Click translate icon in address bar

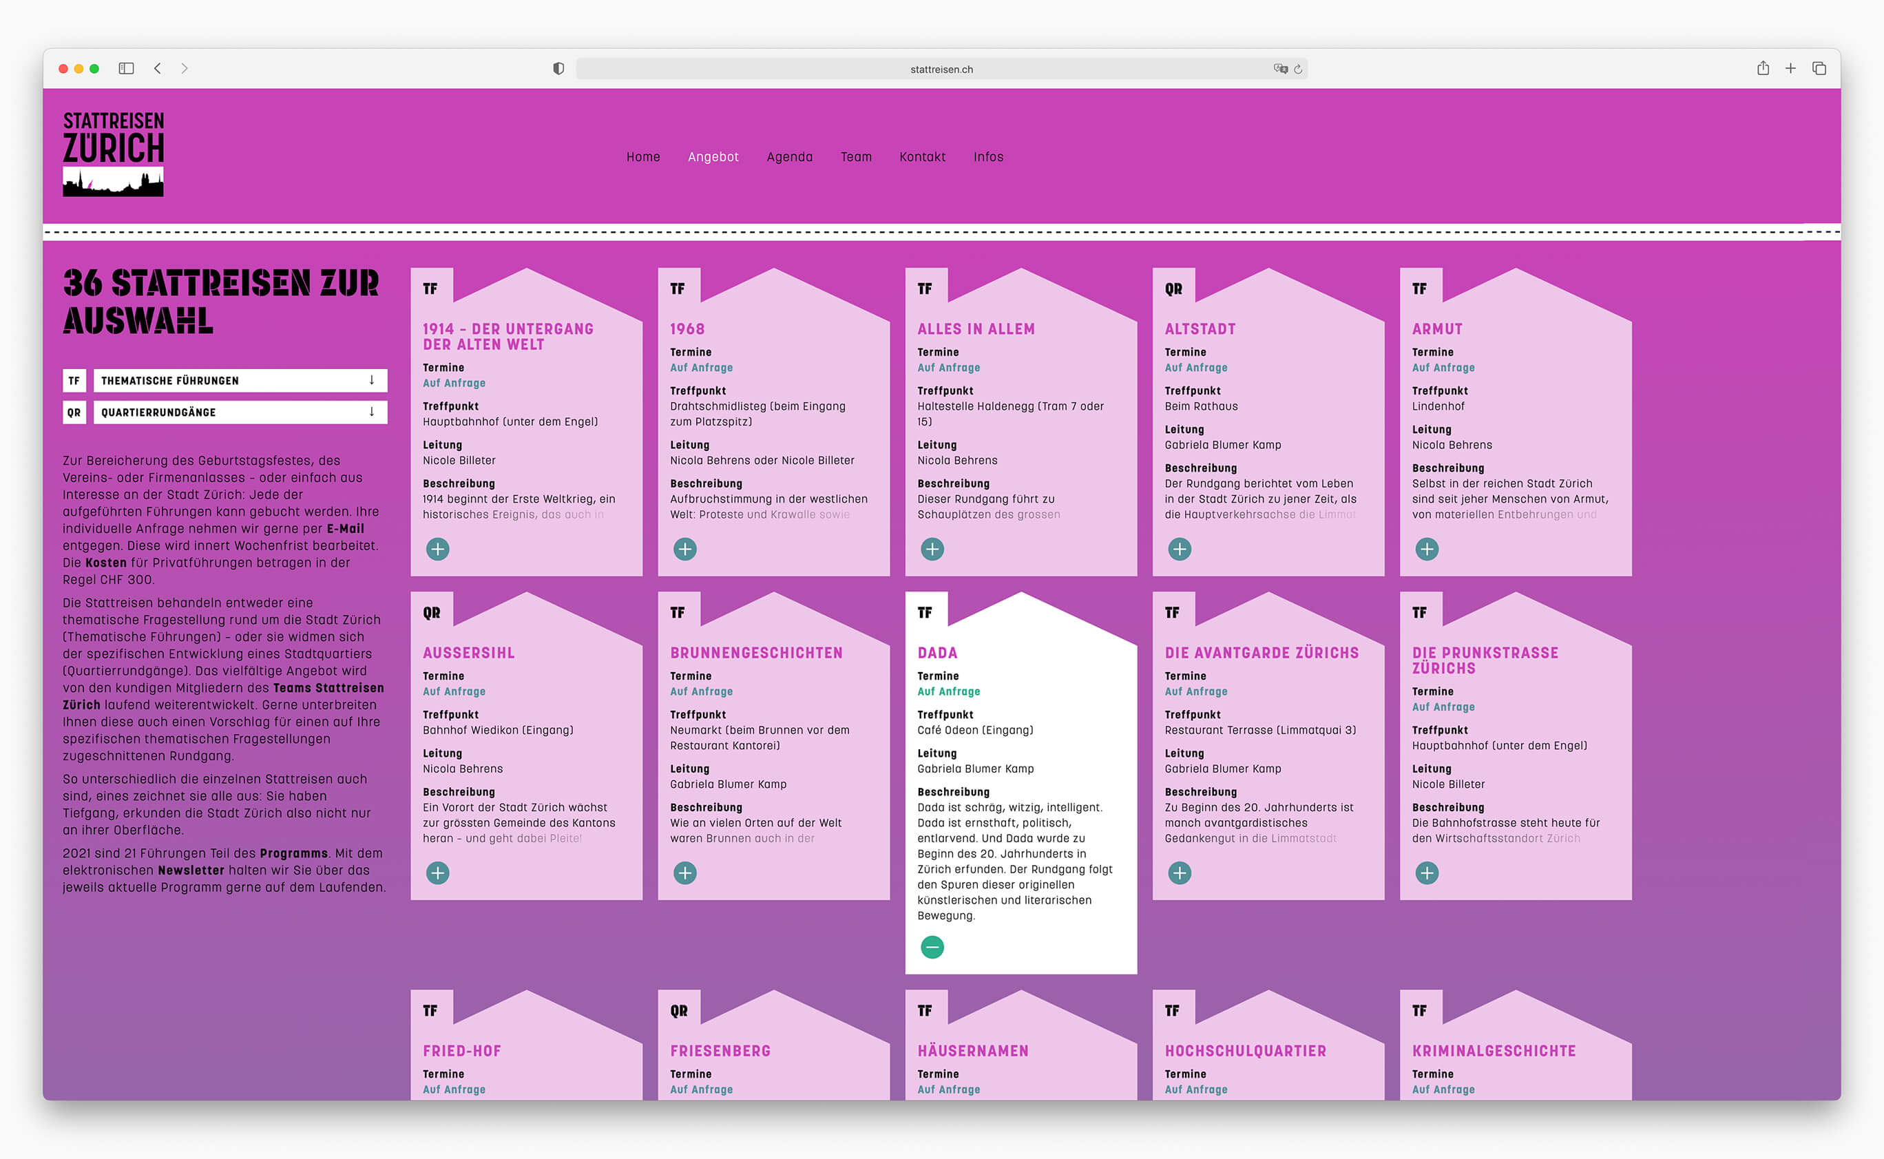(1281, 69)
